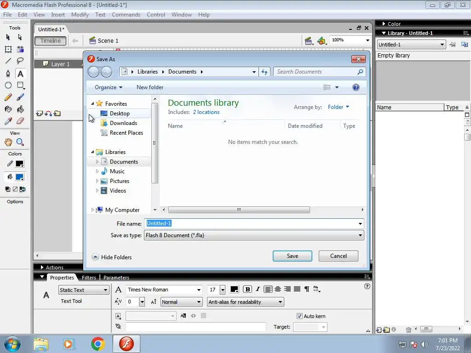Click the Edit Symbols icon
This screenshot has width=471, height=353.
[322, 41]
